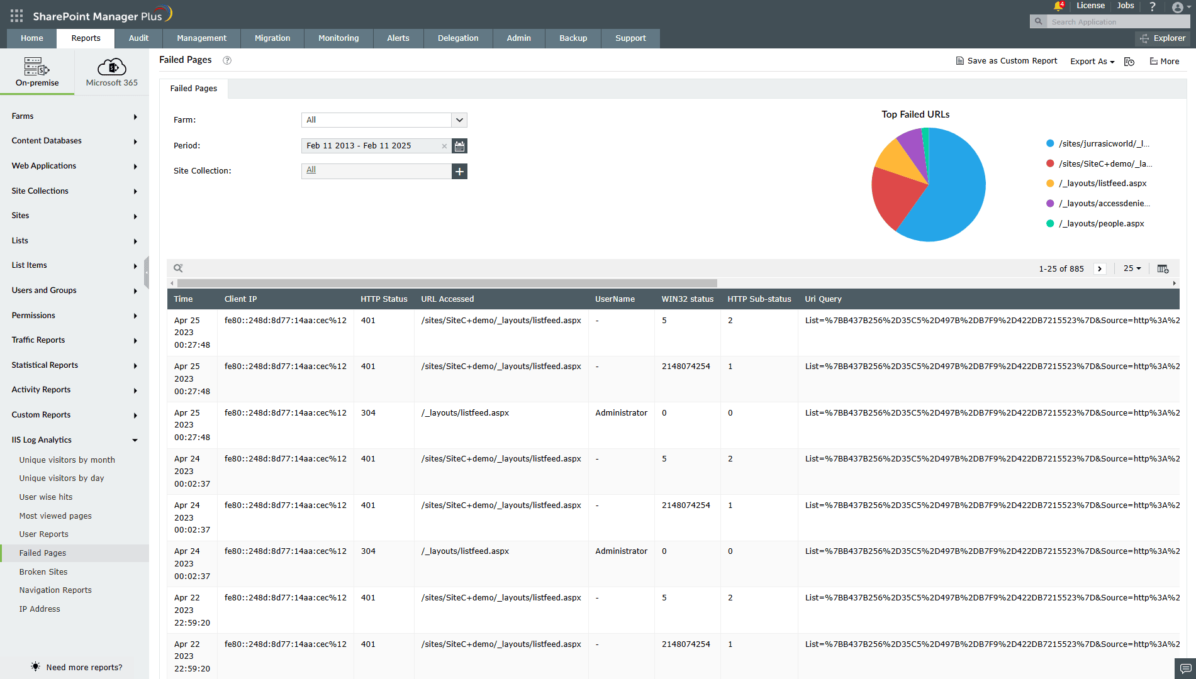
Task: Expand the Web Applications menu
Action: point(74,166)
